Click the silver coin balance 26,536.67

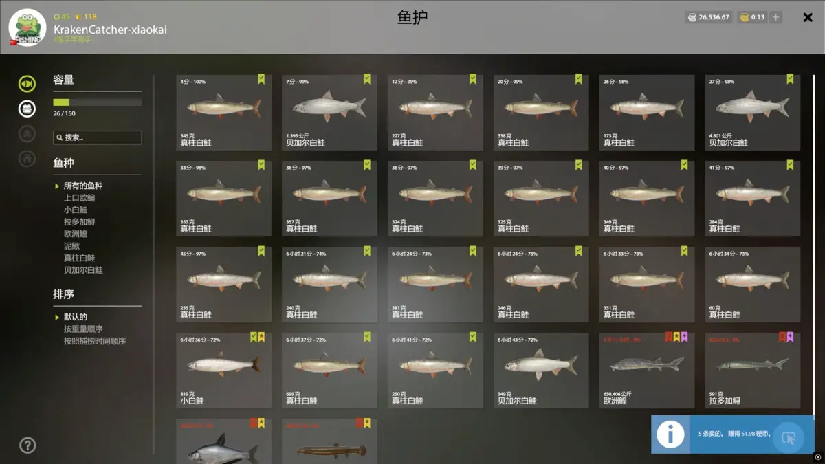point(709,17)
